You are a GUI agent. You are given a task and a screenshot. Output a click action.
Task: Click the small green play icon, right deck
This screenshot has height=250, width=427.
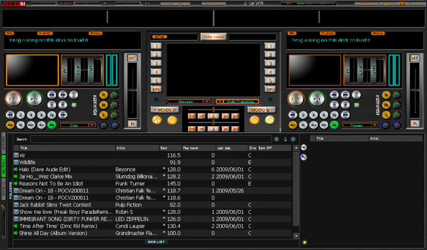(357, 105)
